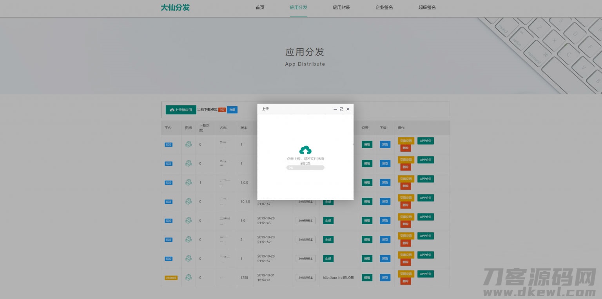The width and height of the screenshot is (602, 299).
Task: Click the 0% upload progress bar
Action: click(305, 167)
